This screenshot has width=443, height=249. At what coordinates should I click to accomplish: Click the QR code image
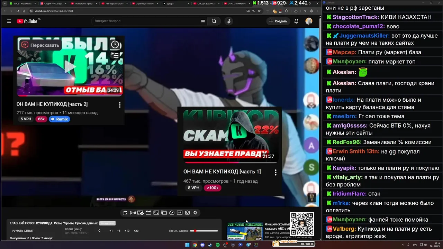pyautogui.click(x=302, y=224)
